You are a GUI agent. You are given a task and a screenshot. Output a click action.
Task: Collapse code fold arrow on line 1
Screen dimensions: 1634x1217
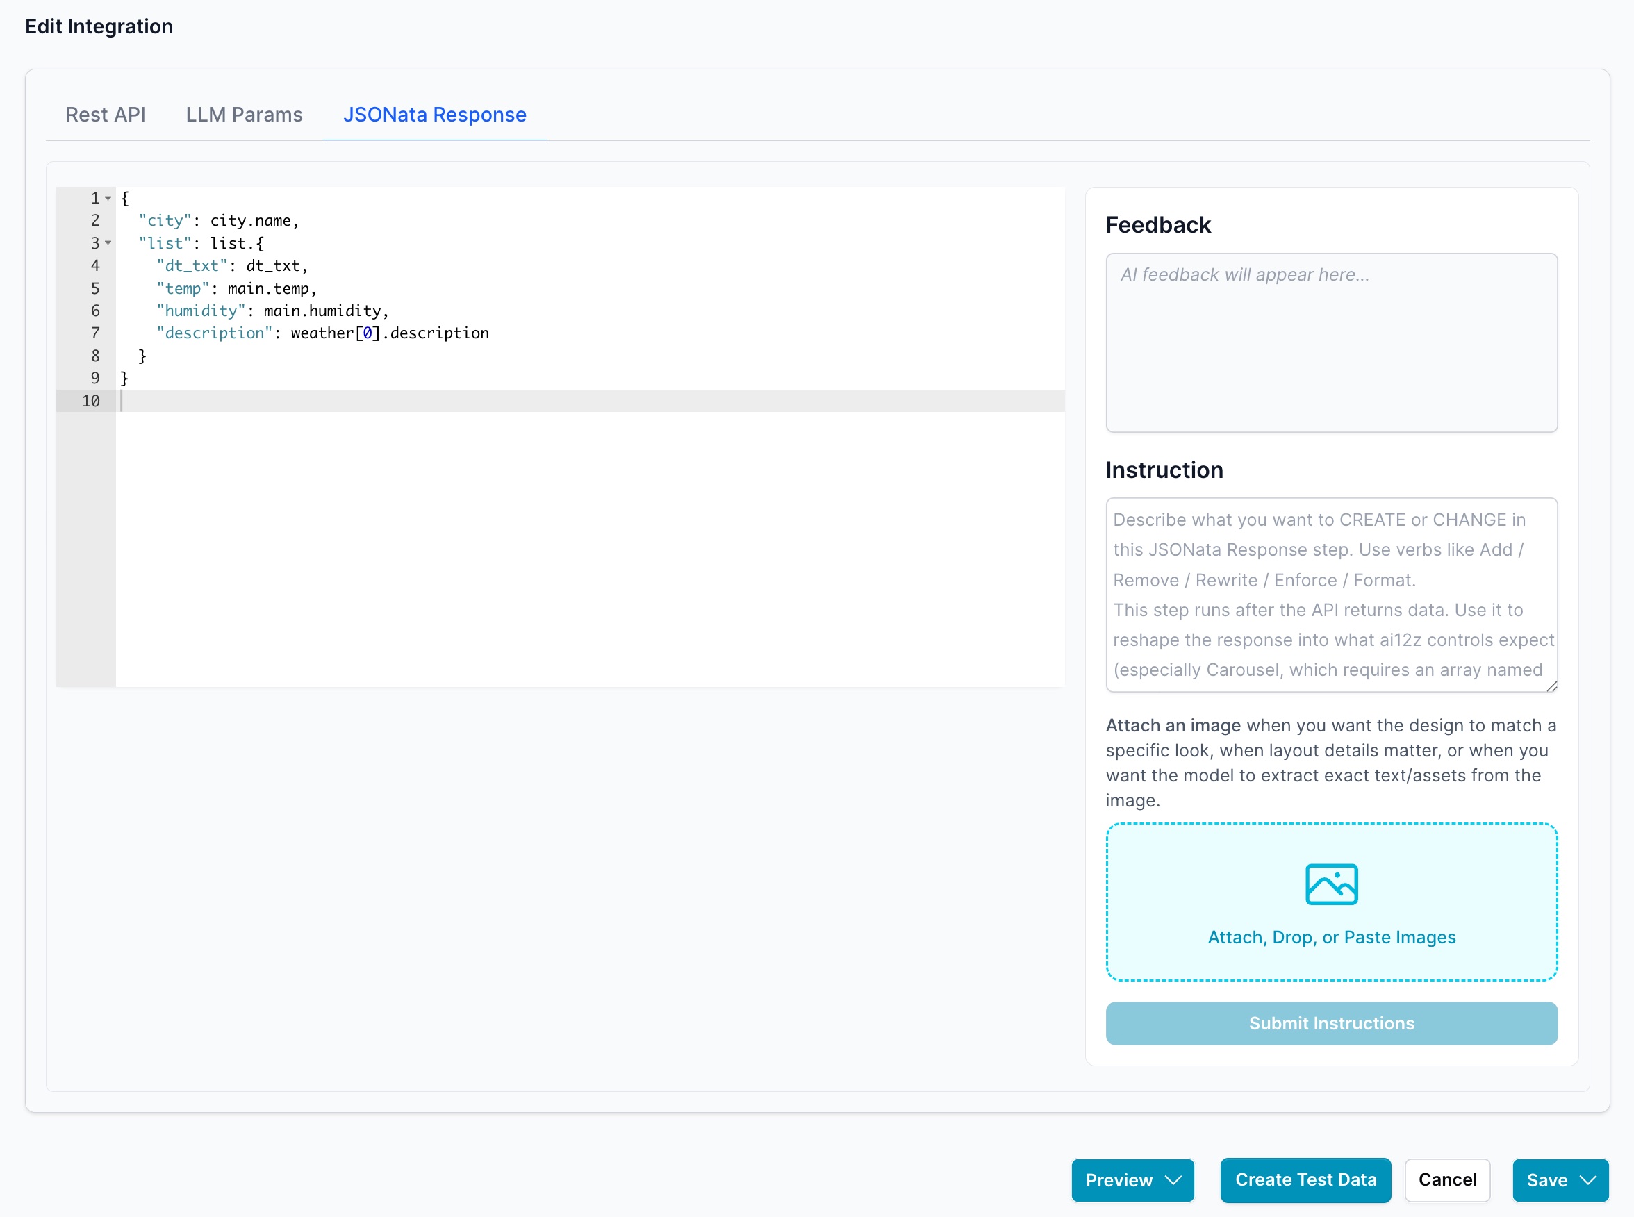tap(108, 198)
